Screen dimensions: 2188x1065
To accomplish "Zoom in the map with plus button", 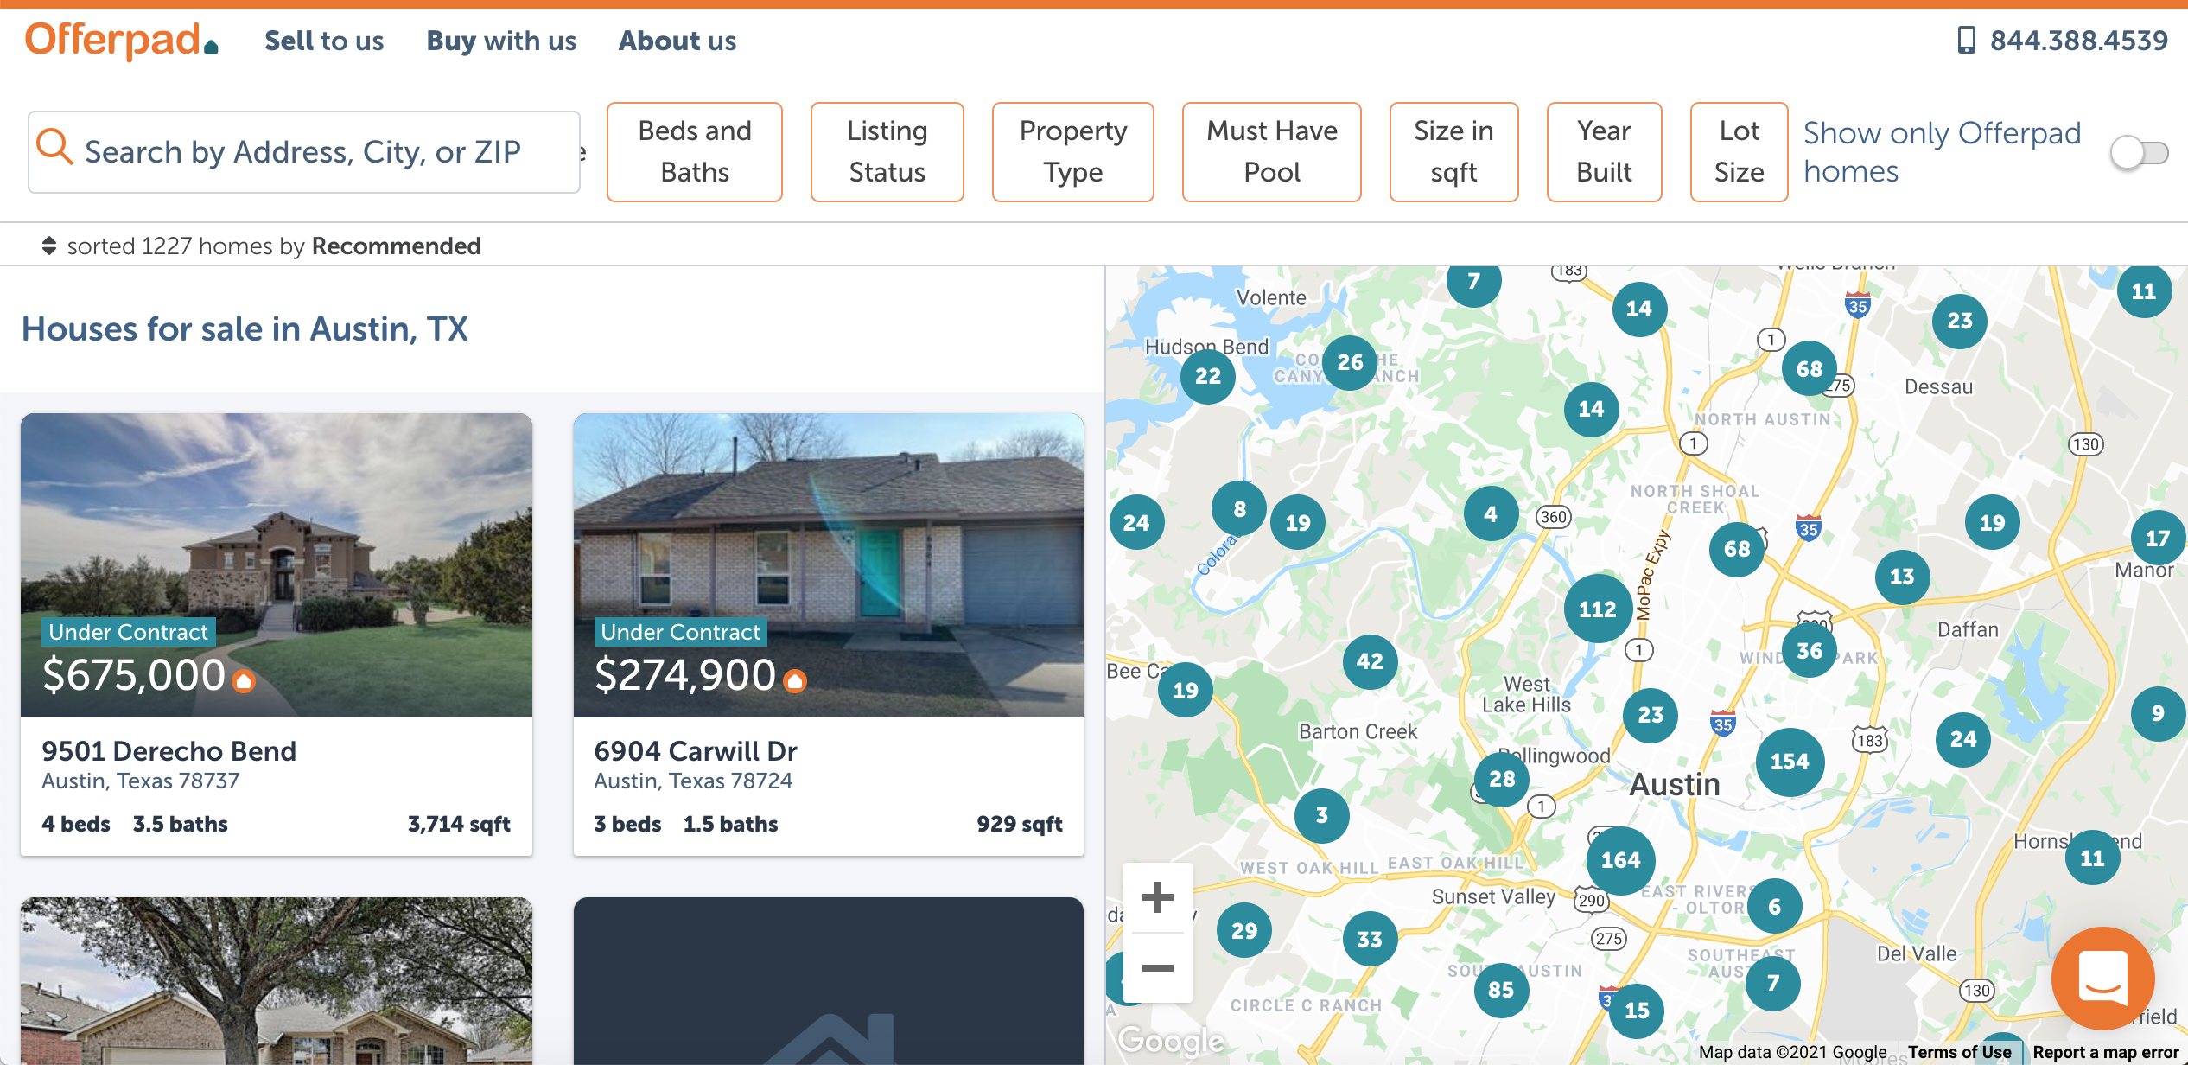I will pyautogui.click(x=1157, y=896).
